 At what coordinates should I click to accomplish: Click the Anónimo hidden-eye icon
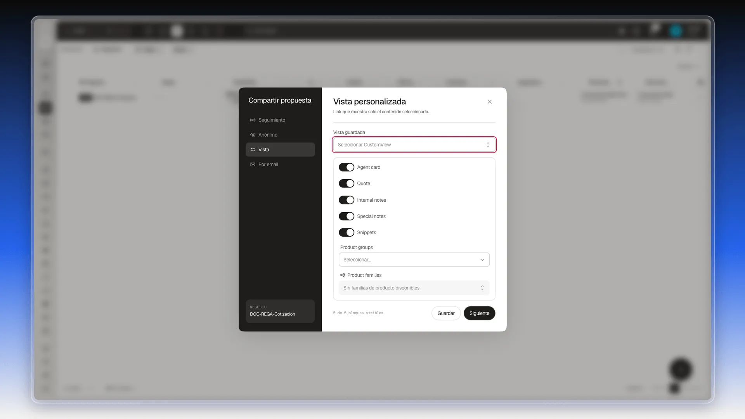click(x=253, y=135)
